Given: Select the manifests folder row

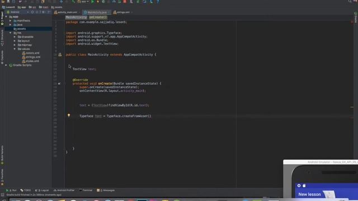Looking at the screenshot, I should [x=28, y=21].
